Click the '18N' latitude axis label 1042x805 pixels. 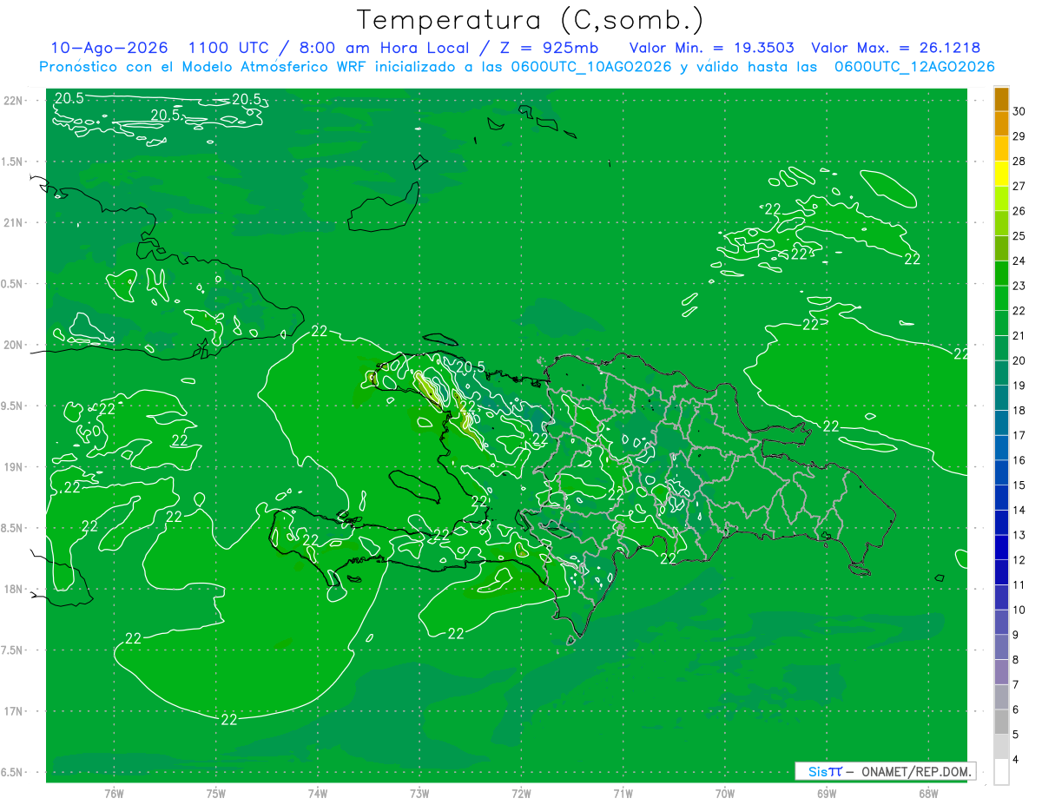(x=14, y=589)
